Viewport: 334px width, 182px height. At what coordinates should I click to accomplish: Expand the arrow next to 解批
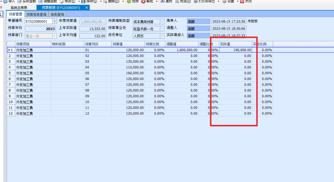pyautogui.click(x=157, y=1)
